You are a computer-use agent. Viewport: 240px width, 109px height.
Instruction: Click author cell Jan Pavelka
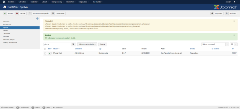(x=171, y=53)
